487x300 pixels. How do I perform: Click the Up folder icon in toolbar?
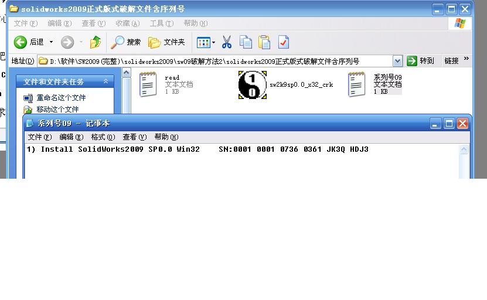pyautogui.click(x=96, y=42)
